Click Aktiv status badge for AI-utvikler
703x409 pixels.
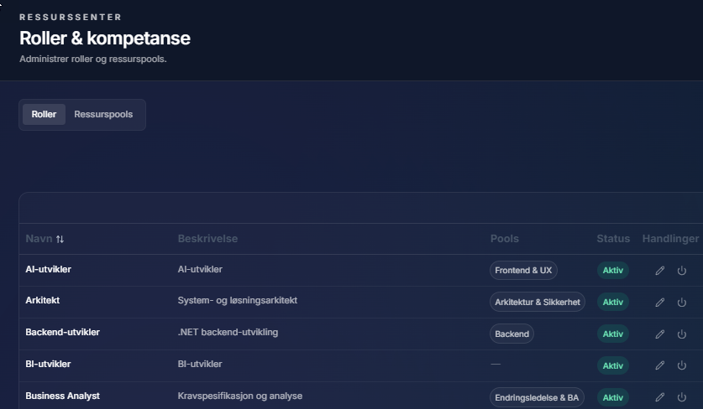(613, 270)
